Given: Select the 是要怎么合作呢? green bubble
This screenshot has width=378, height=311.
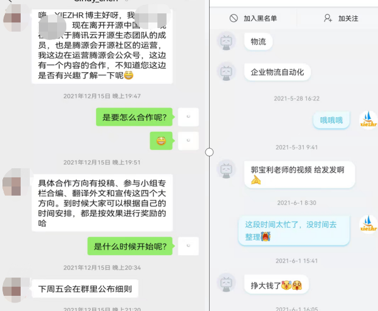Looking at the screenshot, I should click(x=134, y=117).
